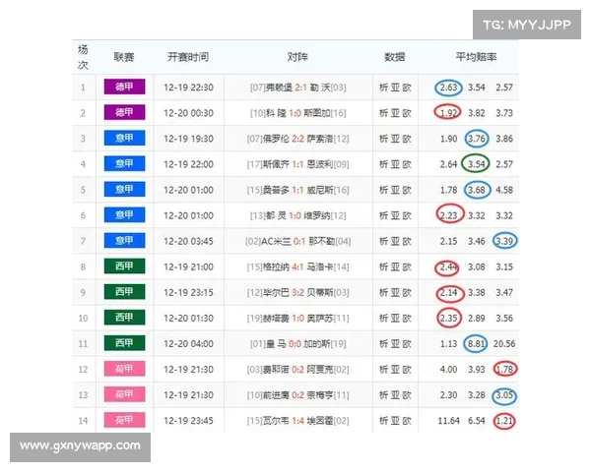Open the 费耶诺 0:2 阿贾克 match
This screenshot has height=472, width=591.
point(297,370)
